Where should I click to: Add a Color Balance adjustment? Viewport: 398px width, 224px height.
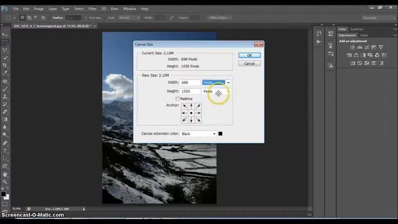[x=356, y=55]
